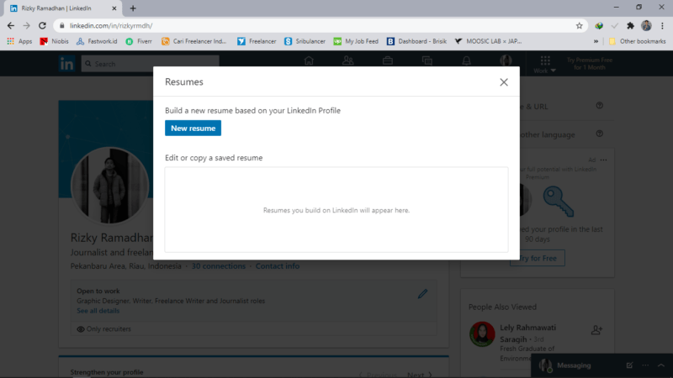Click the LinkedIn logo
The height and width of the screenshot is (378, 673).
[66, 64]
